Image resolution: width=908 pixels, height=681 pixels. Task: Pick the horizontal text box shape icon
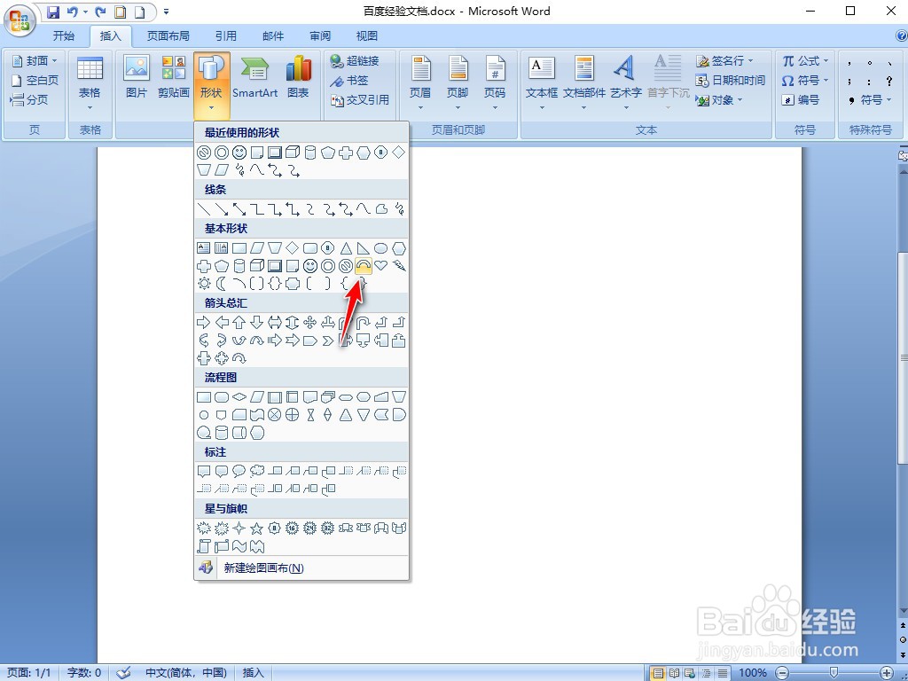[x=204, y=248]
